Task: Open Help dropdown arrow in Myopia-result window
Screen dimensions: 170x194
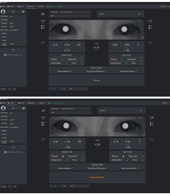Action: [x=168, y=103]
